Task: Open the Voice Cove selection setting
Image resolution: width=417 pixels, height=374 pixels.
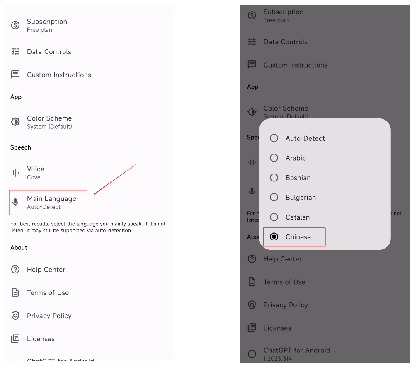Action: pos(36,173)
